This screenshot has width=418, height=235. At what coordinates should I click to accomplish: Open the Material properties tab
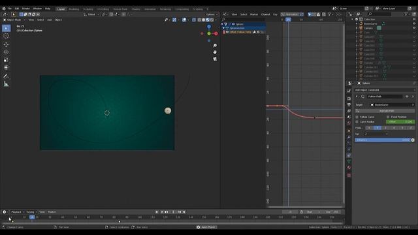349,168
